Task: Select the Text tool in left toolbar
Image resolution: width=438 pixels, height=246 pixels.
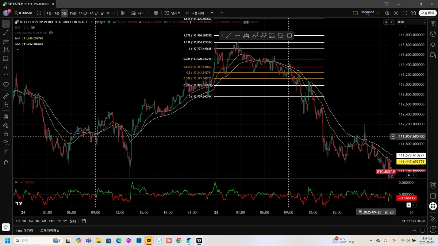Action: 6,76
